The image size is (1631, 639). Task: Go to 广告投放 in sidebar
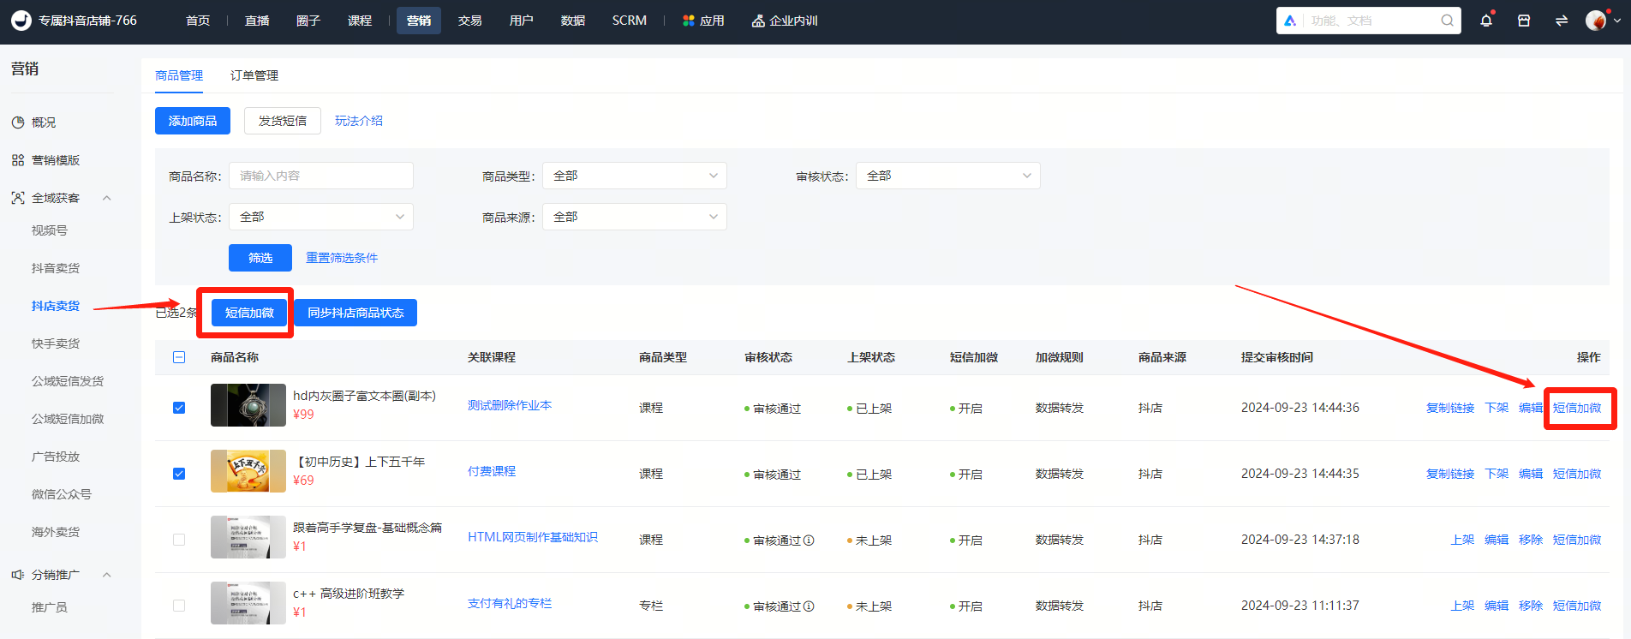[x=56, y=457]
